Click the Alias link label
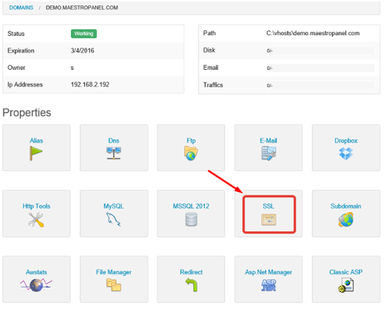 [x=37, y=140]
